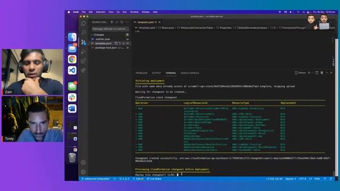The image size is (340, 191).
Task: Collapse the Changes group
Action: pos(99,34)
